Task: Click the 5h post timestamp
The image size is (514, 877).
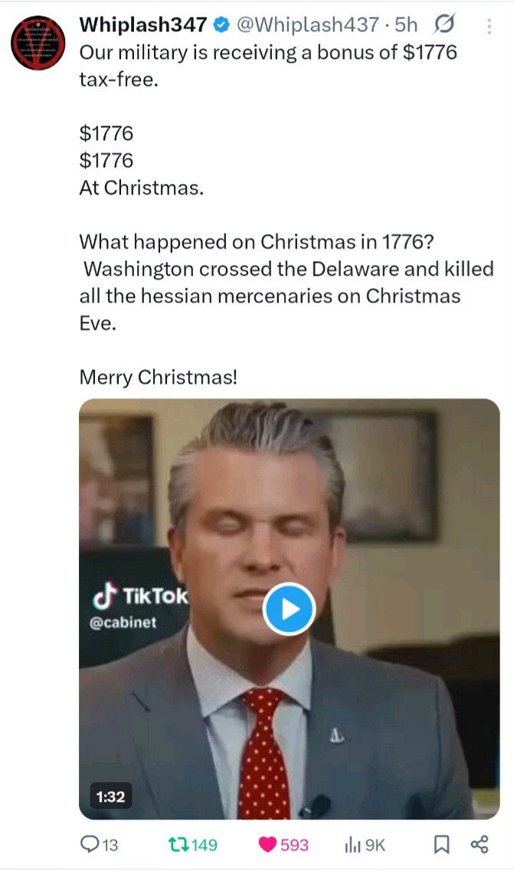Action: 406,25
